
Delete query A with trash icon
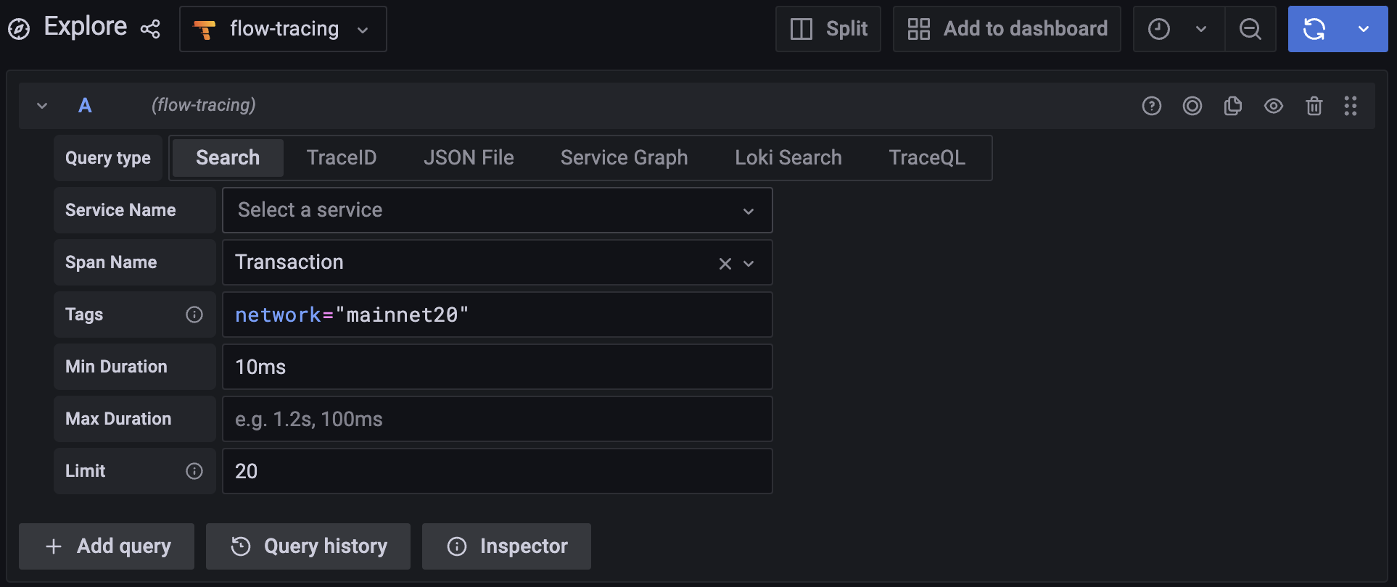[1314, 106]
